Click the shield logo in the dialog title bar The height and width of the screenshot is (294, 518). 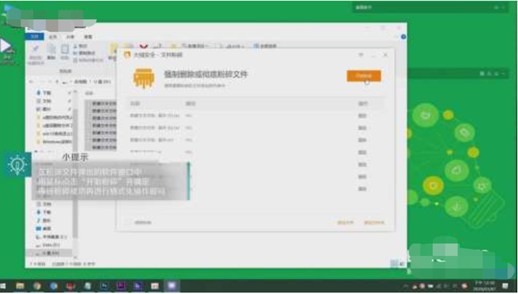(127, 55)
